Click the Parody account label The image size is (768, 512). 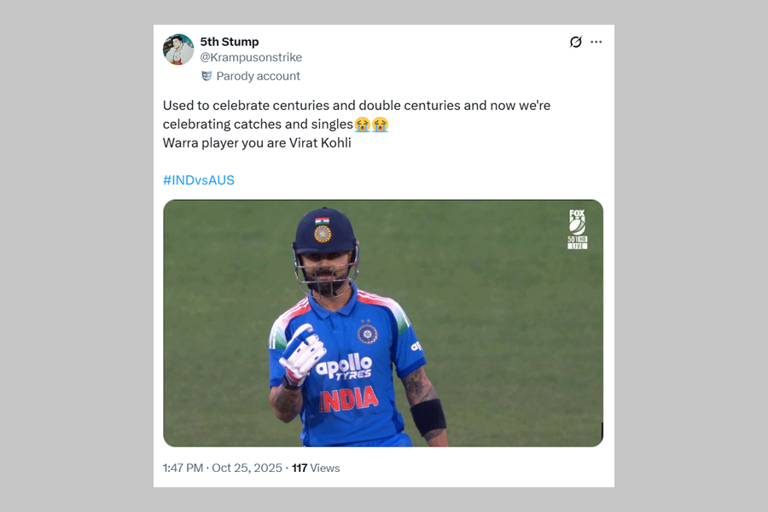tap(258, 76)
